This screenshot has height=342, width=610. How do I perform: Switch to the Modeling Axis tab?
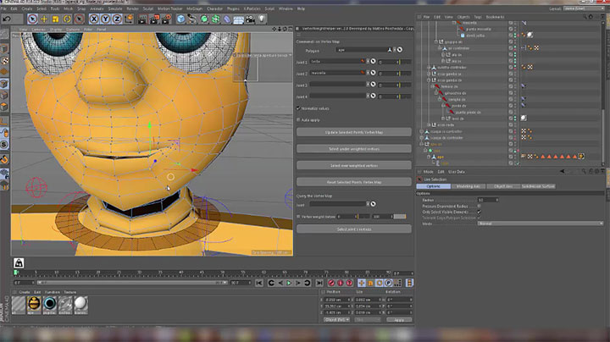click(x=468, y=186)
